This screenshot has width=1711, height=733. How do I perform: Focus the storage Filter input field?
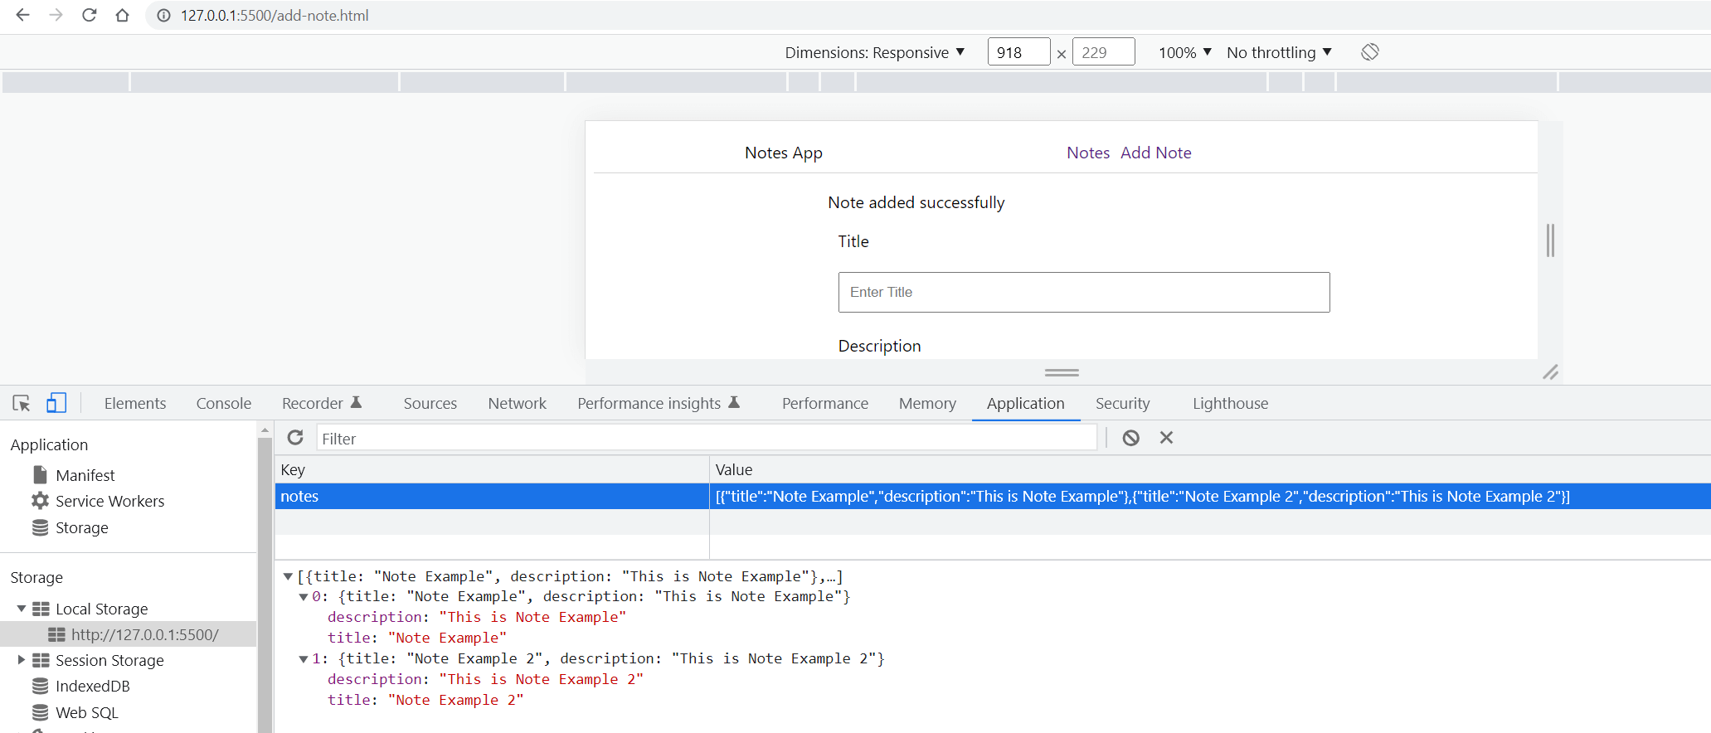tap(707, 438)
